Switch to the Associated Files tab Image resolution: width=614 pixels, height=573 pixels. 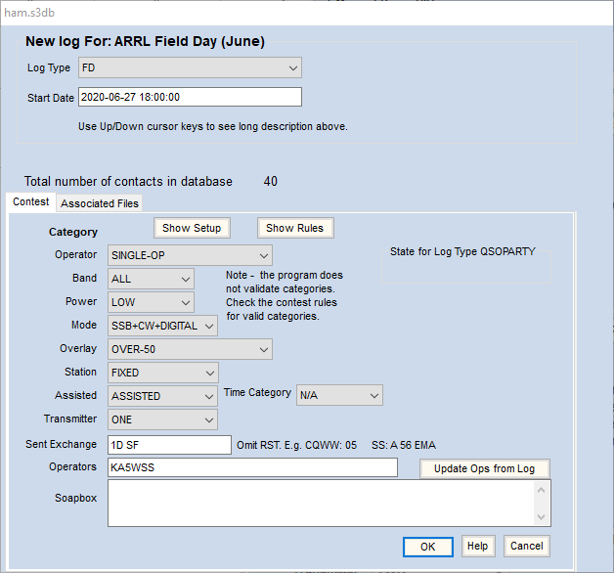[x=100, y=203]
